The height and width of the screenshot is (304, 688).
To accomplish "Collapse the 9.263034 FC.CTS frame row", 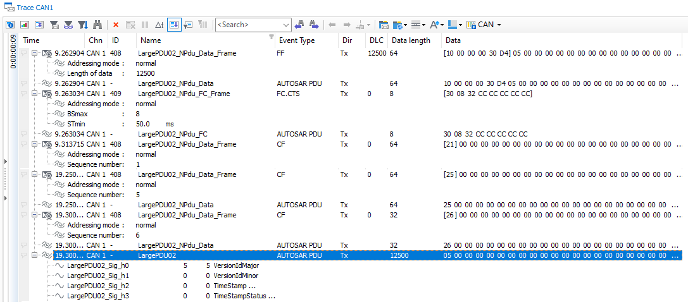I will pyautogui.click(x=35, y=94).
